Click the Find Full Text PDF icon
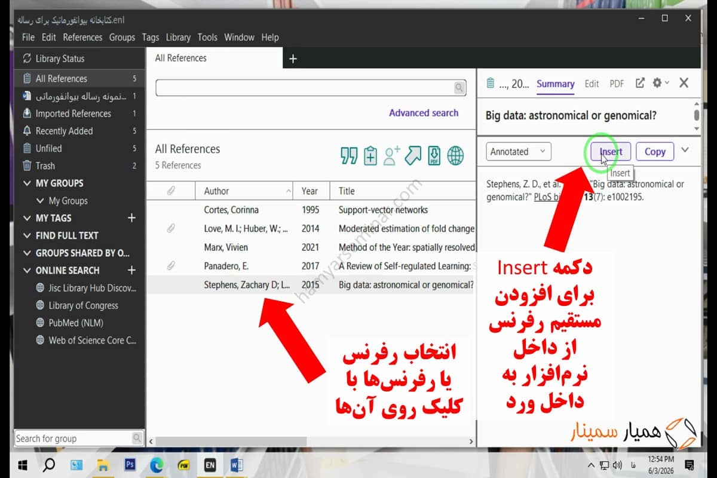The image size is (717, 478). tap(434, 155)
